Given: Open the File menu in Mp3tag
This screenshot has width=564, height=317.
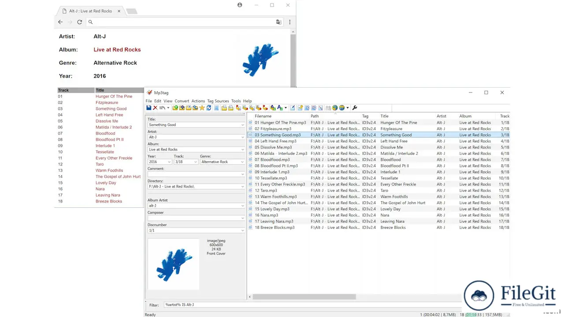Looking at the screenshot, I should point(148,101).
